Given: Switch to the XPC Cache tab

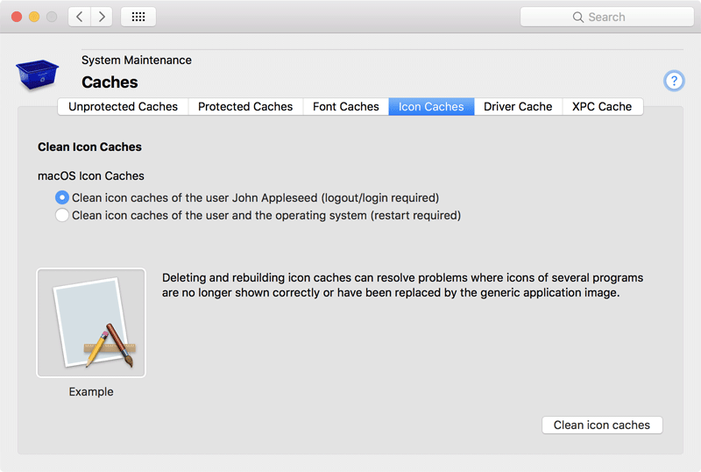Looking at the screenshot, I should coord(602,107).
